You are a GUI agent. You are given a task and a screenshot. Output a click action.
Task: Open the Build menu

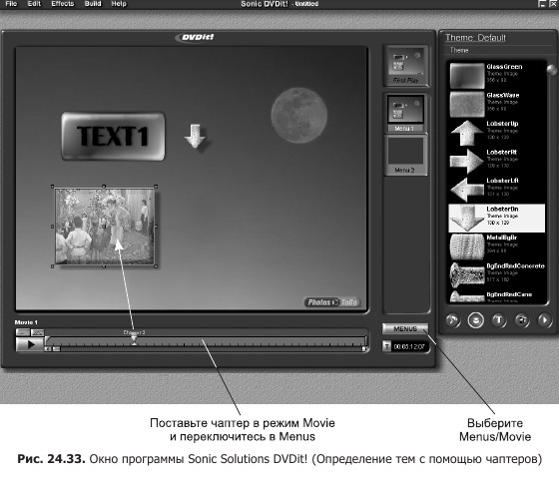[93, 4]
